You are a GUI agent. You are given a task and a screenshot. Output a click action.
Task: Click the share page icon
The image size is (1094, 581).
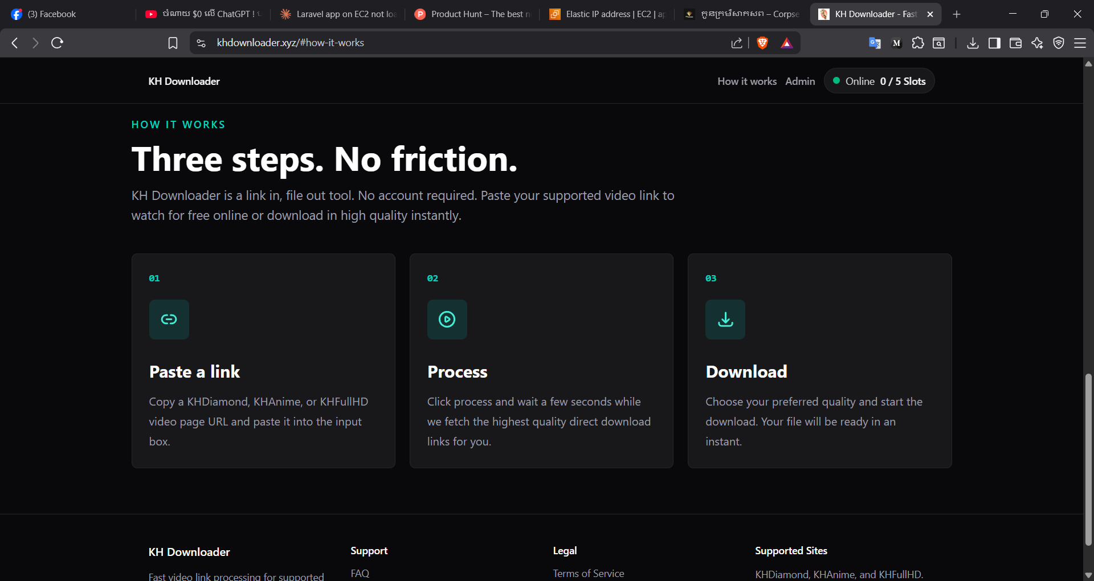click(737, 43)
